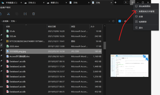
Task: Switch to 本地磁盘 (C:) tab
Action: point(11,3)
